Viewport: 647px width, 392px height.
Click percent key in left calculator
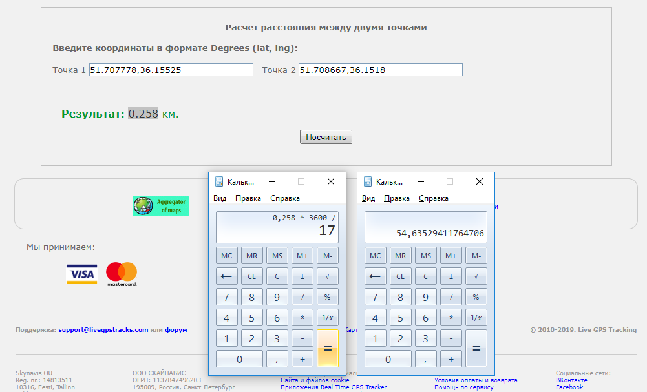[328, 297]
